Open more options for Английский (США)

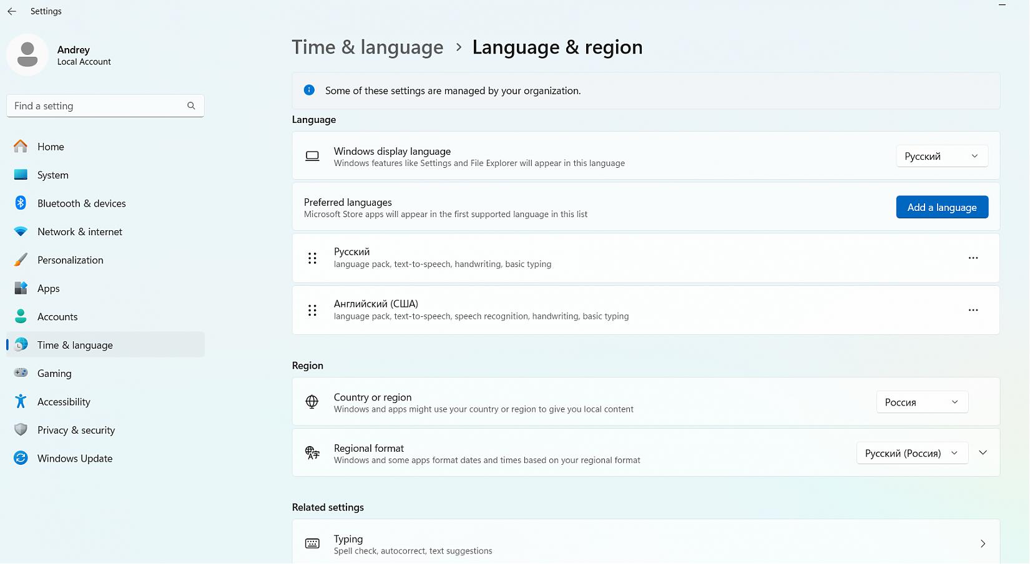tap(973, 310)
